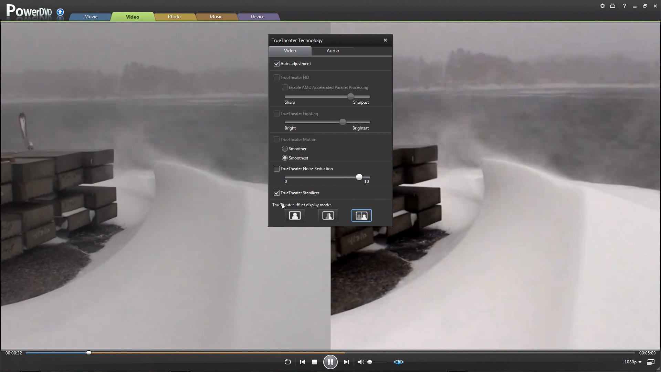Enable Auto adjustment checkbox

[x=276, y=64]
